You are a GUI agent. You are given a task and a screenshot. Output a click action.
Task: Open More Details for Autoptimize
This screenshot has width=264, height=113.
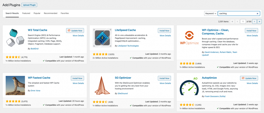tap(252, 83)
